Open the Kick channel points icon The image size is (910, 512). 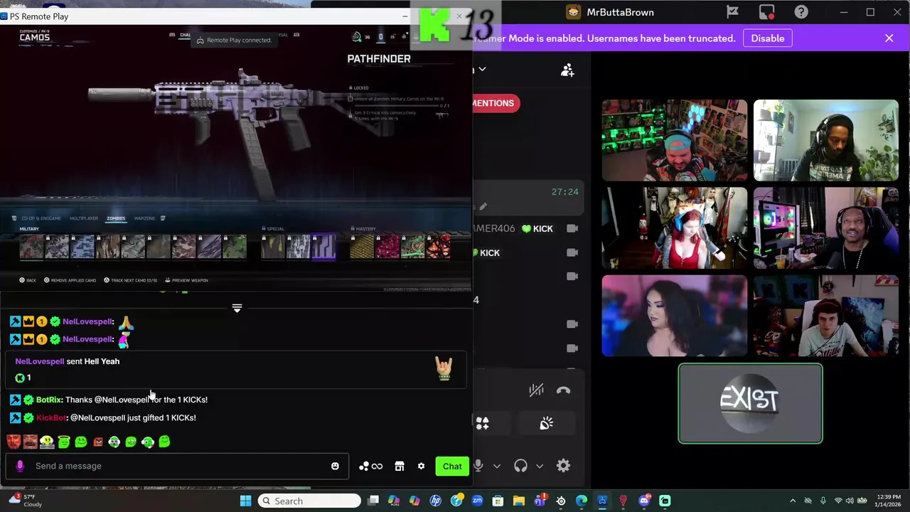(x=370, y=466)
